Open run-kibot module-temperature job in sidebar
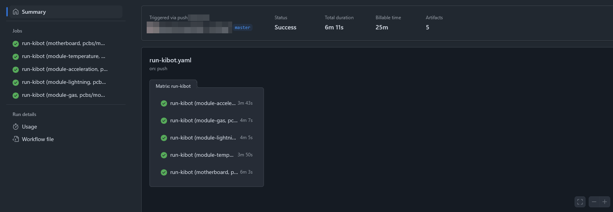This screenshot has height=212, width=613. pyautogui.click(x=64, y=56)
